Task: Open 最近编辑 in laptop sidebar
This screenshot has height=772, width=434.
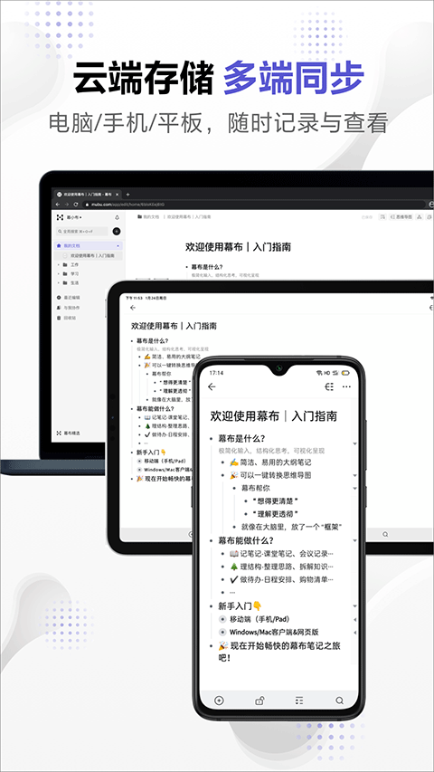Action: 69,298
